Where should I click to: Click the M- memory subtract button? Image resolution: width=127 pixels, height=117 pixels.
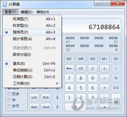[116, 59]
